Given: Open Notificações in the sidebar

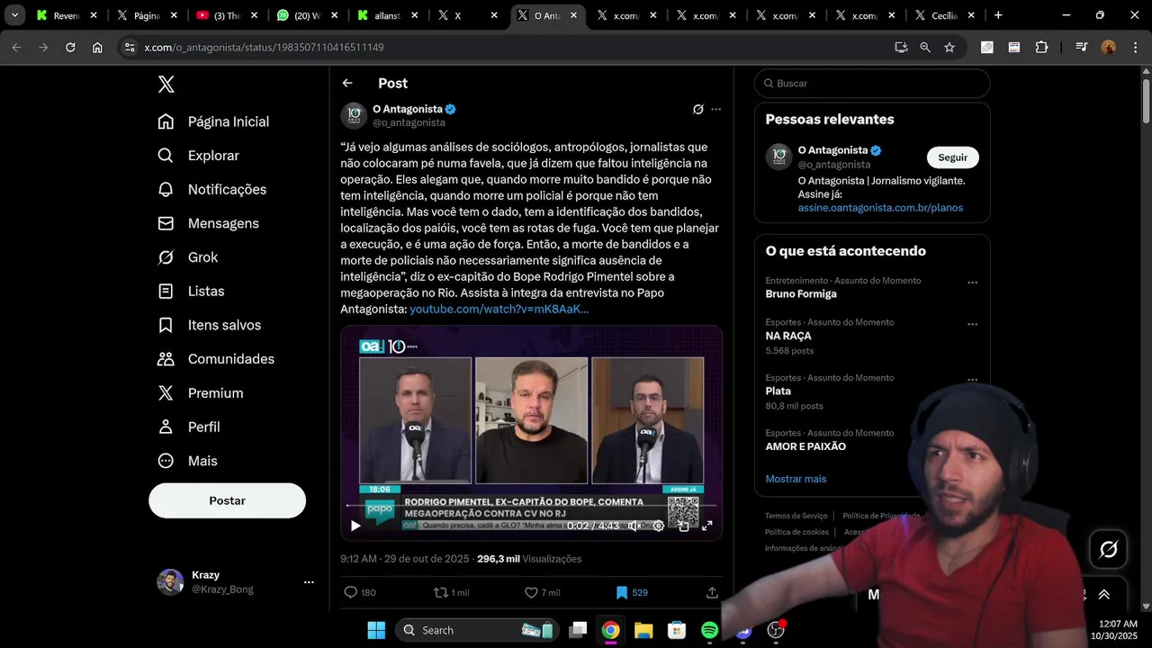Looking at the screenshot, I should click(x=212, y=189).
